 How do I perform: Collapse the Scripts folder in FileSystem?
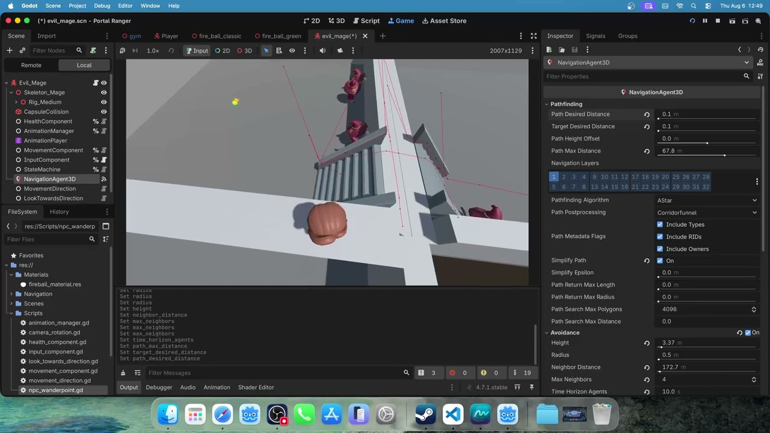click(11, 313)
